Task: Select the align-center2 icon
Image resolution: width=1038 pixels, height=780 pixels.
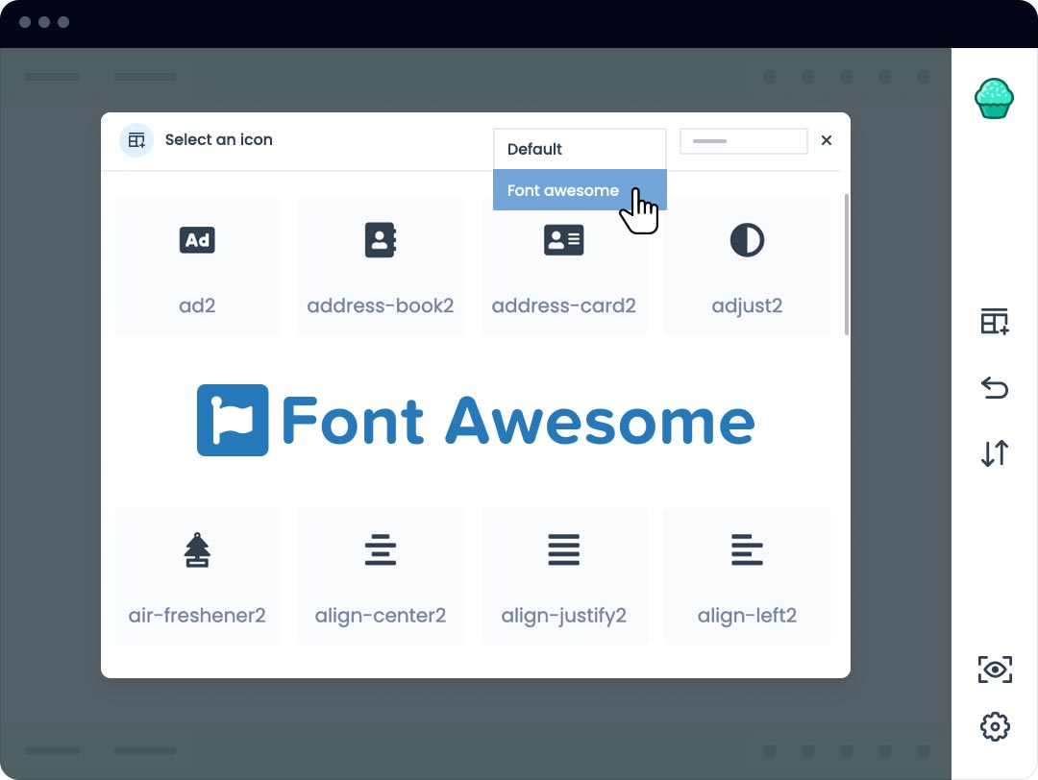Action: [x=381, y=575]
